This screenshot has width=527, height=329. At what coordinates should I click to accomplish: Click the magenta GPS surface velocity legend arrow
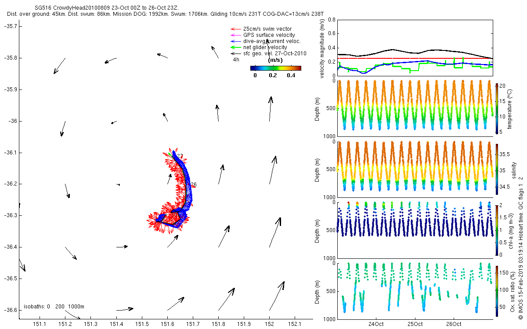[x=236, y=35]
